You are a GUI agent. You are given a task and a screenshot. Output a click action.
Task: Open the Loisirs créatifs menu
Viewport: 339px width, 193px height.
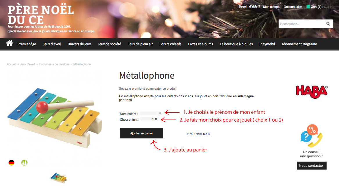pyautogui.click(x=170, y=44)
